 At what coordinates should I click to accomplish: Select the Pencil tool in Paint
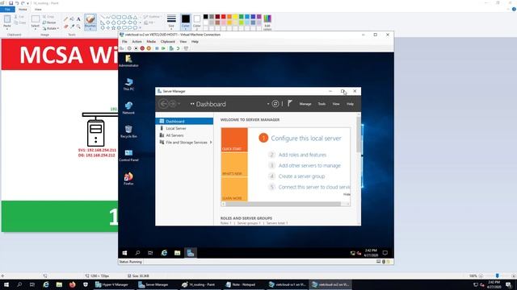66,19
